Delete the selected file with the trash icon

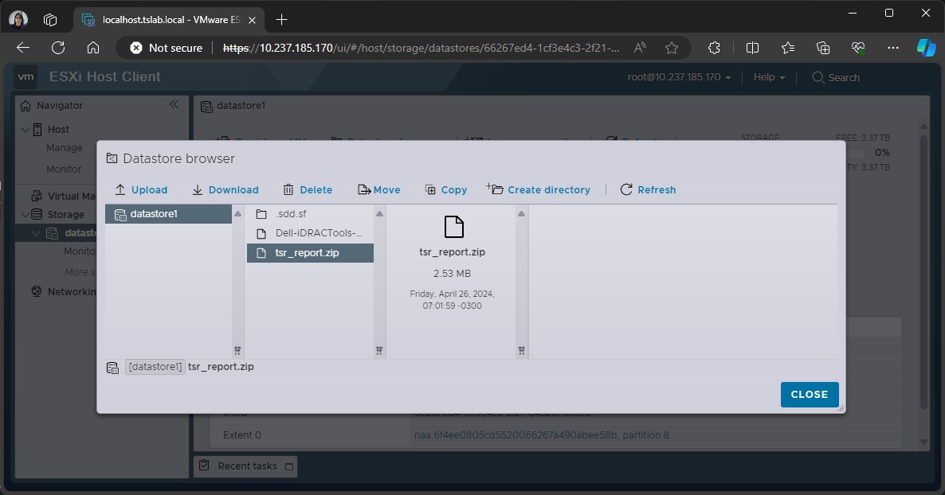coord(308,189)
